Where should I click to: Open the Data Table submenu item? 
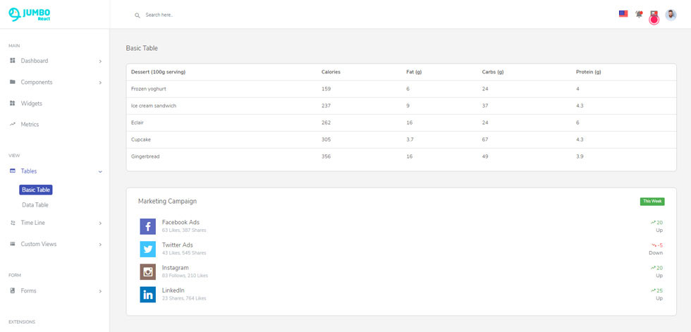(35, 205)
